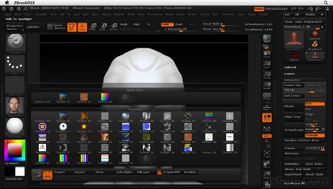Screen dimensions: 333x189
Task: Click the CropAndFill button
Action: click(172, 172)
